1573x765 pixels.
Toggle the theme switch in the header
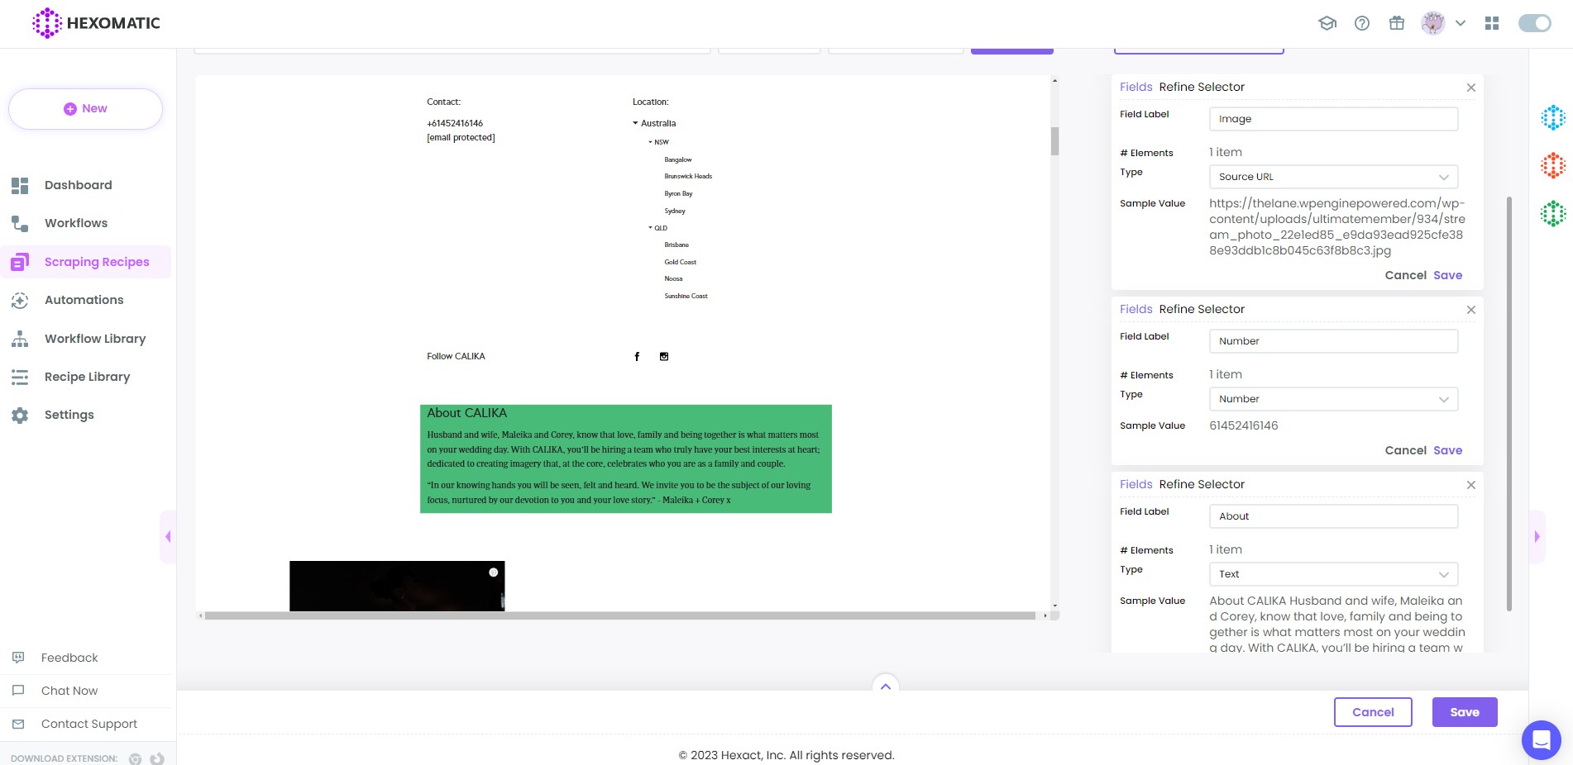(x=1534, y=23)
